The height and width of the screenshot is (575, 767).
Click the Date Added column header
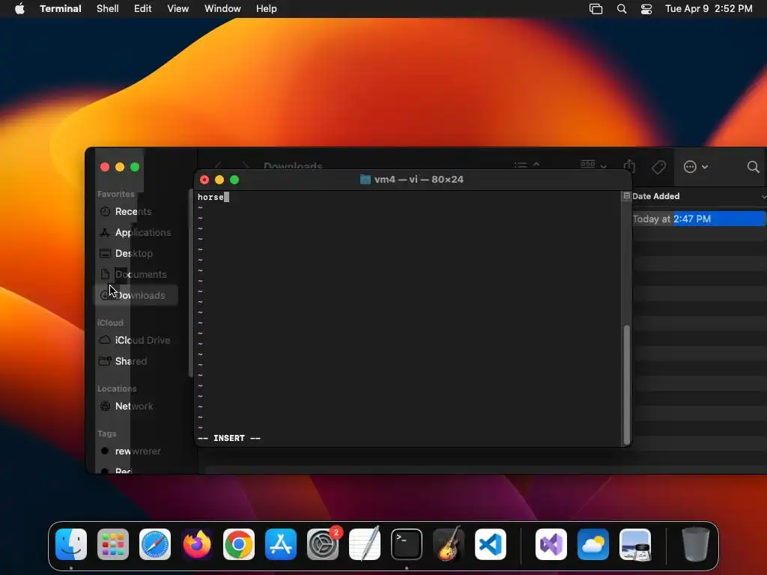pyautogui.click(x=655, y=196)
